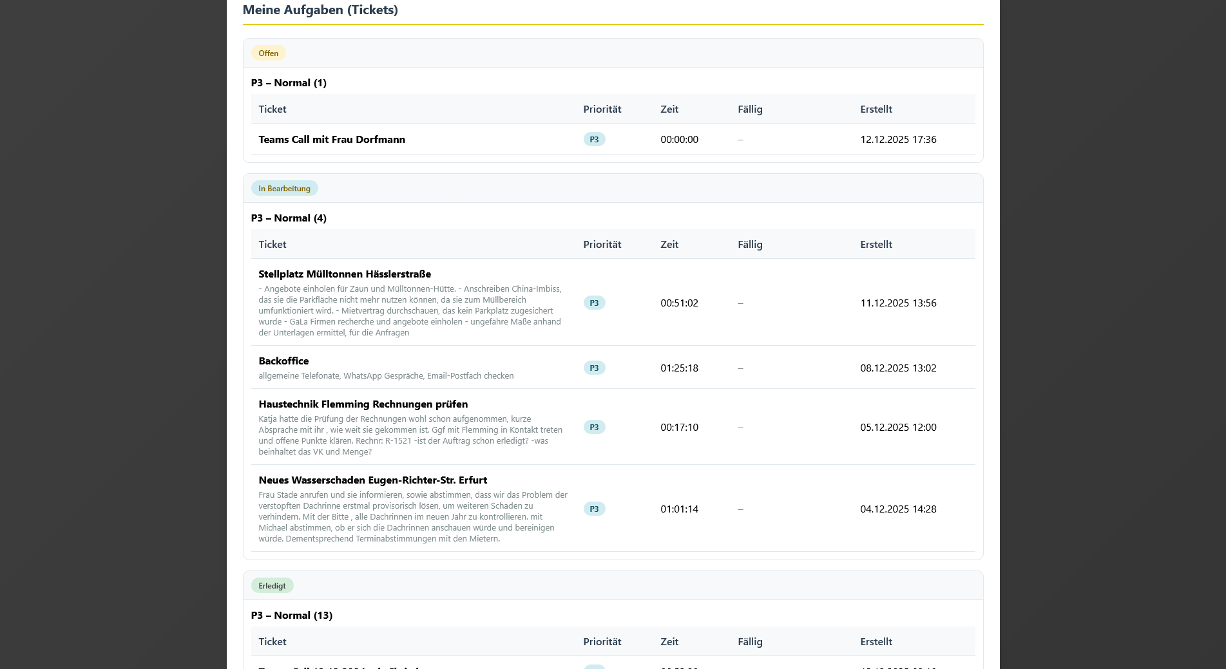Click P3 badge on the Wasserschaden ticket row
Screen dimensions: 1226x669
(x=594, y=509)
